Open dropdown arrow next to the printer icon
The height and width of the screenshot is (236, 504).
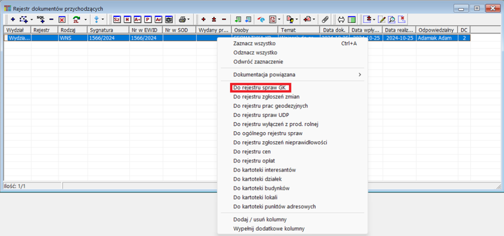[x=189, y=20]
